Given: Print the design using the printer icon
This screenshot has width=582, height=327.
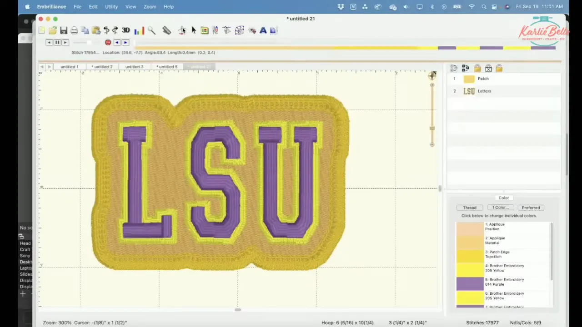Looking at the screenshot, I should 74,30.
